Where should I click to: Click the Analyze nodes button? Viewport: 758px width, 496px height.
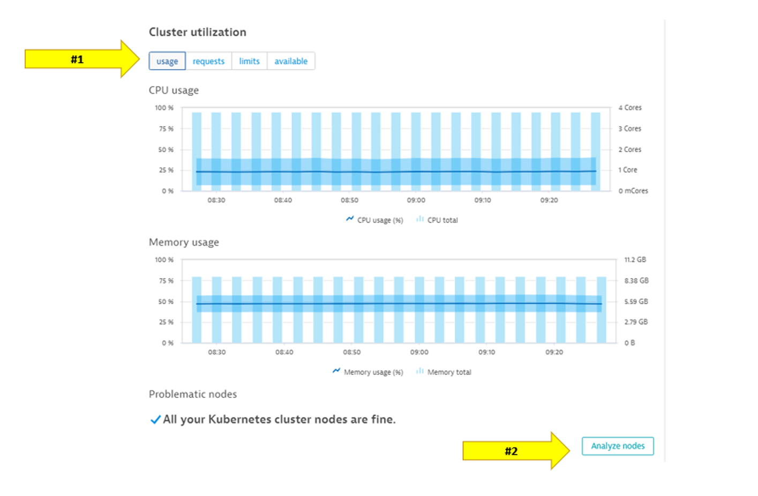point(618,446)
